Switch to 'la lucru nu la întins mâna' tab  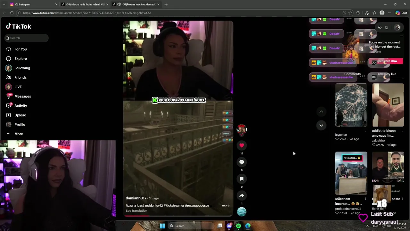(x=85, y=4)
